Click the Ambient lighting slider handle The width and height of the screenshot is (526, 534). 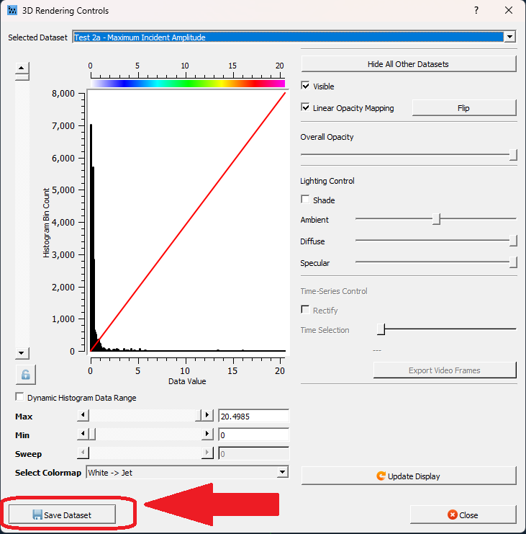(436, 220)
